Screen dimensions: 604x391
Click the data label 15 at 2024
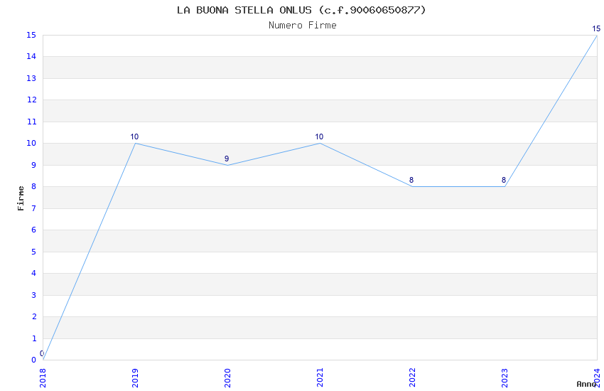click(x=596, y=28)
